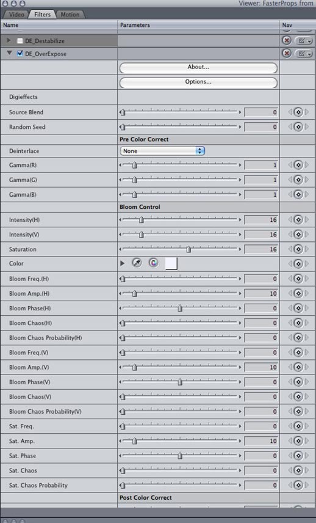Screen dimensions: 316x523
Task: Click the Options... button
Action: (198, 82)
